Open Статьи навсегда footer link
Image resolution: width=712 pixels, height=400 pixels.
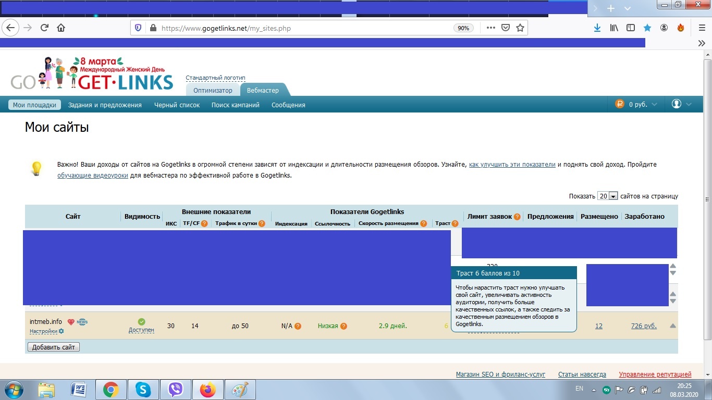coord(582,374)
